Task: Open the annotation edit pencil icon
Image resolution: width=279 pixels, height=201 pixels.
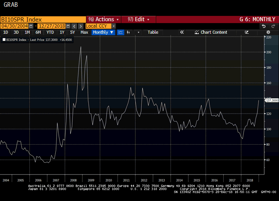Action: [x=247, y=32]
